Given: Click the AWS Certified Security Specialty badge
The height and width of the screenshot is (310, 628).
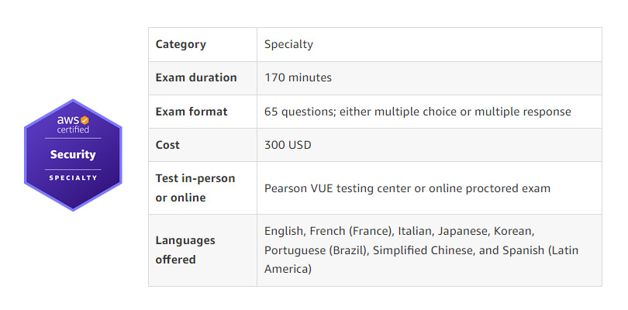Looking at the screenshot, I should click(x=73, y=155).
